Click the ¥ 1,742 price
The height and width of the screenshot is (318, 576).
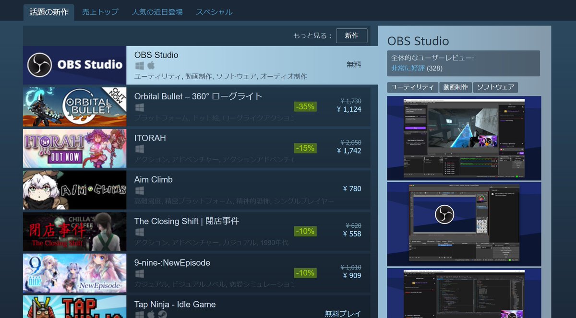pos(349,151)
